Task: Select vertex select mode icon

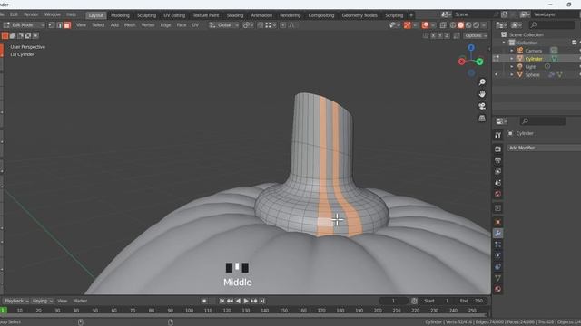Action: click(x=52, y=25)
